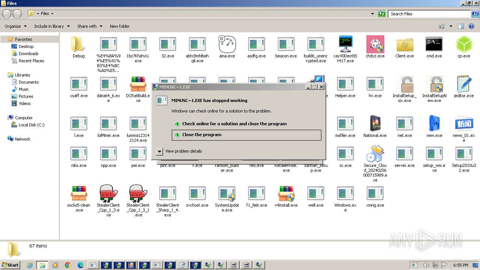Select the Videos library
The height and width of the screenshot is (270, 480).
25,103
